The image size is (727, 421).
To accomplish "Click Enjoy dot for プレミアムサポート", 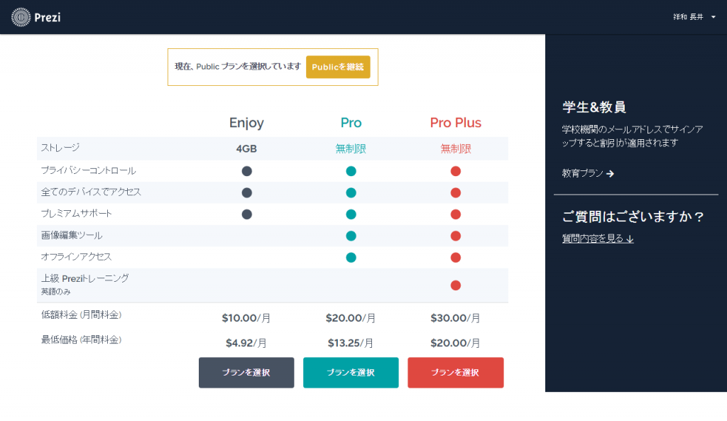I will pos(246,214).
